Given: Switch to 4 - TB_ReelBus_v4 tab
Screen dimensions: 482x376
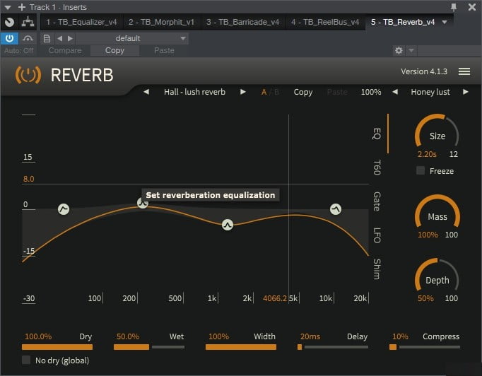Looking at the screenshot, I should click(x=325, y=22).
